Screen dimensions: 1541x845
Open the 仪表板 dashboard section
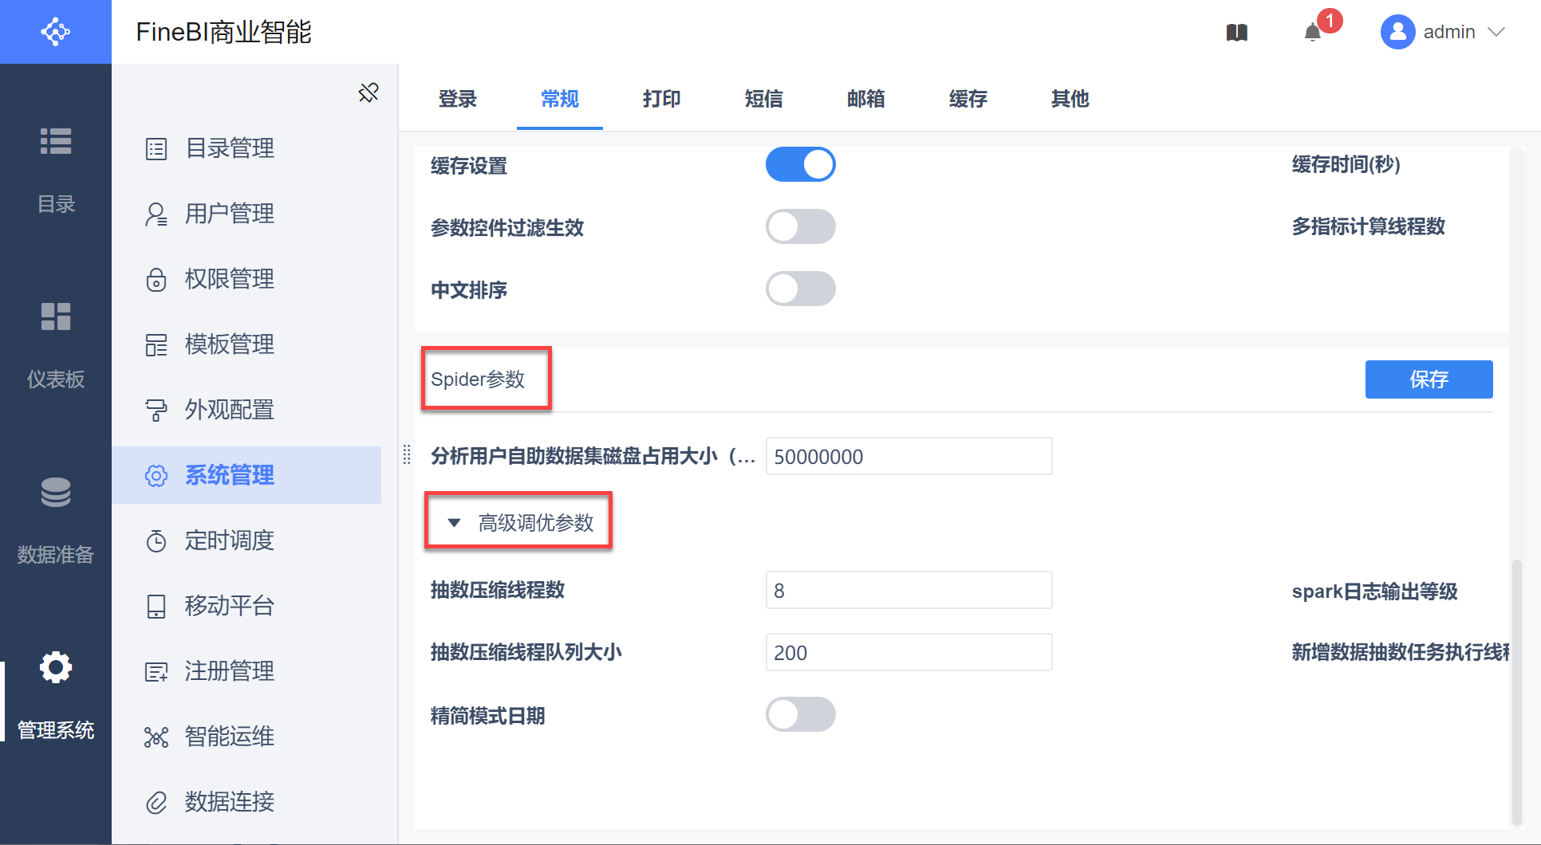click(x=56, y=343)
